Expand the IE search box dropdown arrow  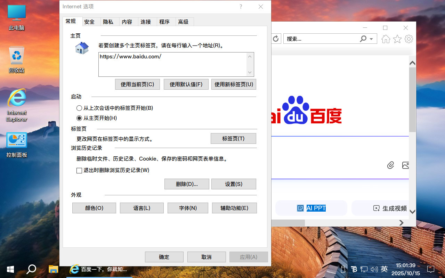point(371,39)
